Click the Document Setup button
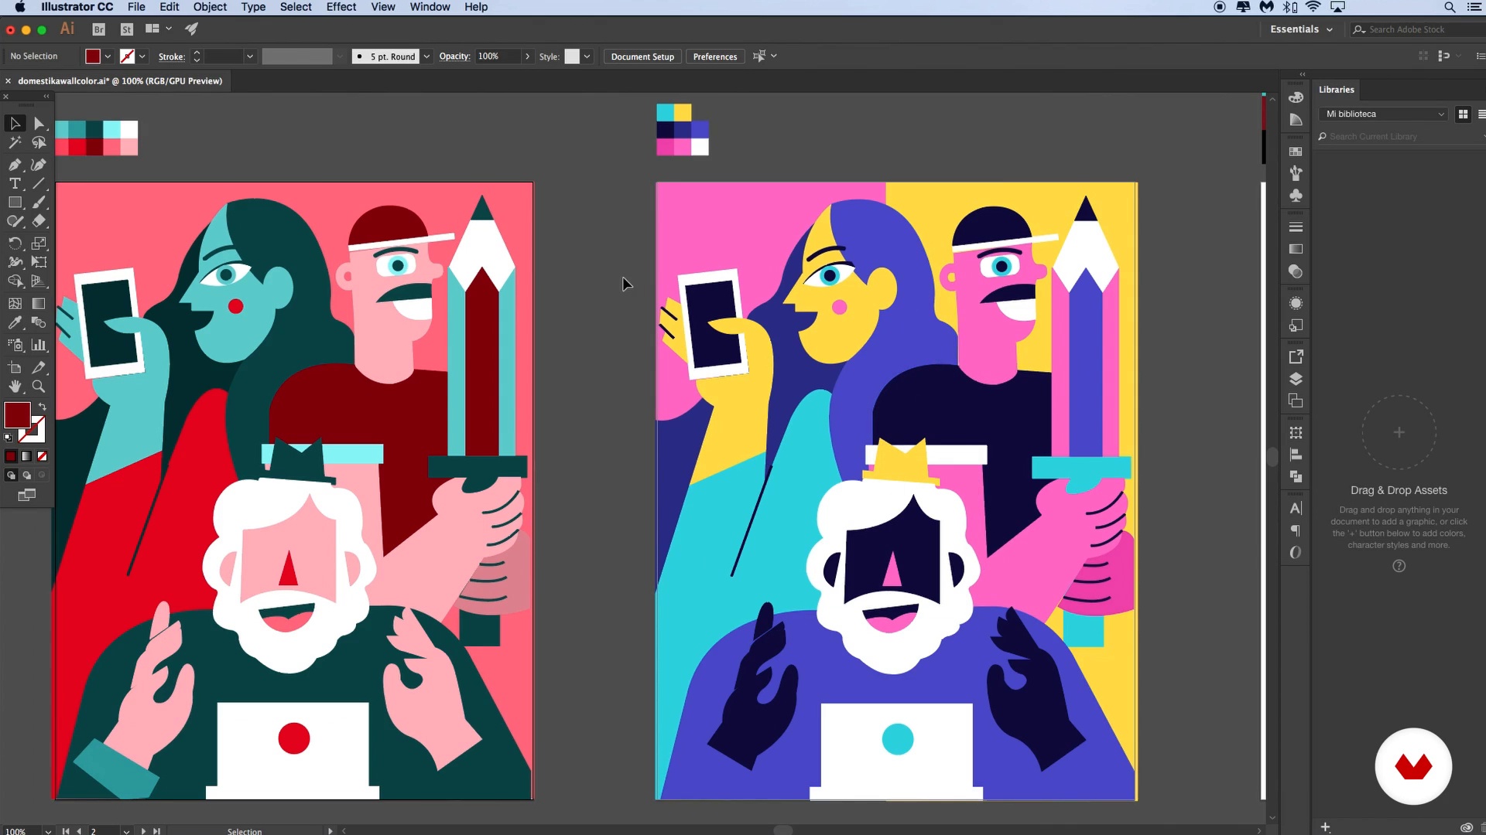 [x=642, y=56]
